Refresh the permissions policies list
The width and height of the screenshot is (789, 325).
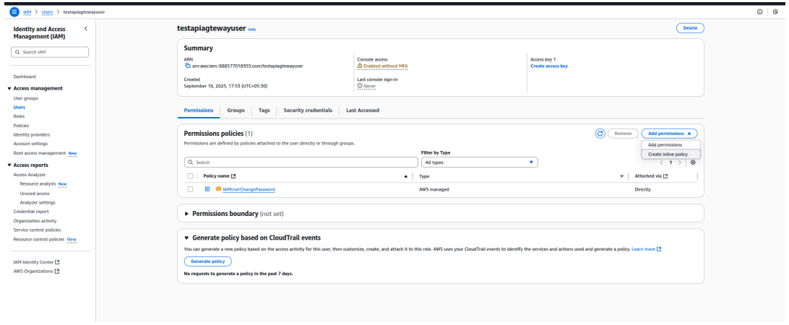point(600,134)
